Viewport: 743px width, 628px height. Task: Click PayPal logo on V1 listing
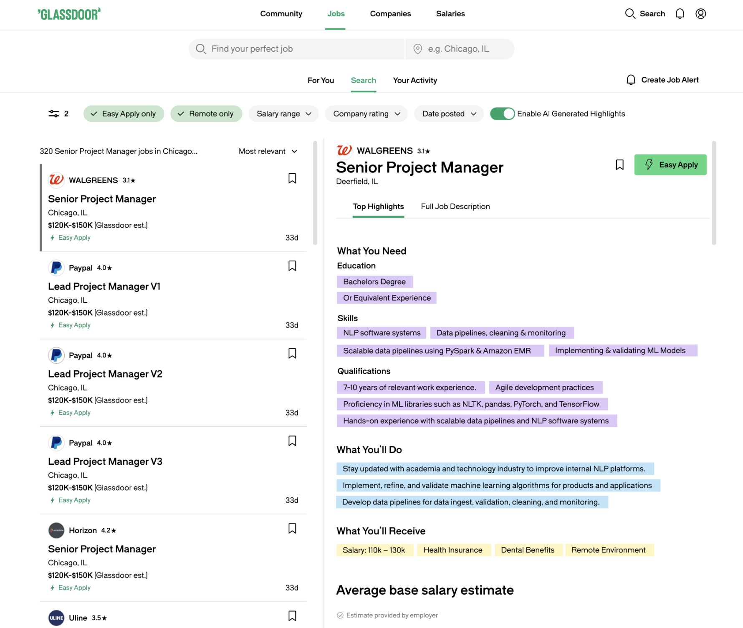pyautogui.click(x=56, y=268)
